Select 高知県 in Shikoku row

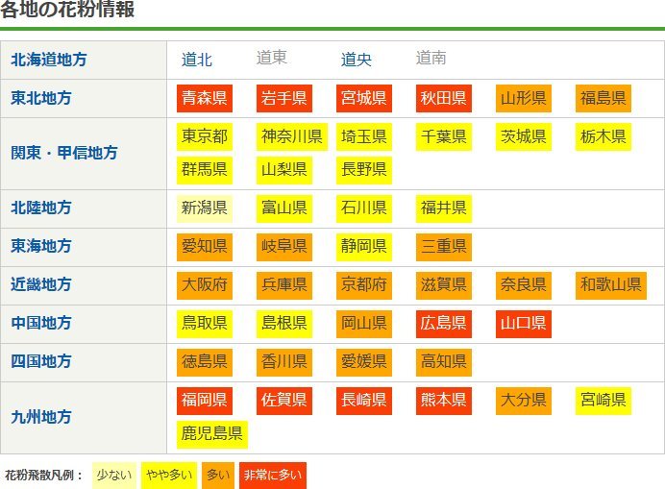click(x=443, y=361)
